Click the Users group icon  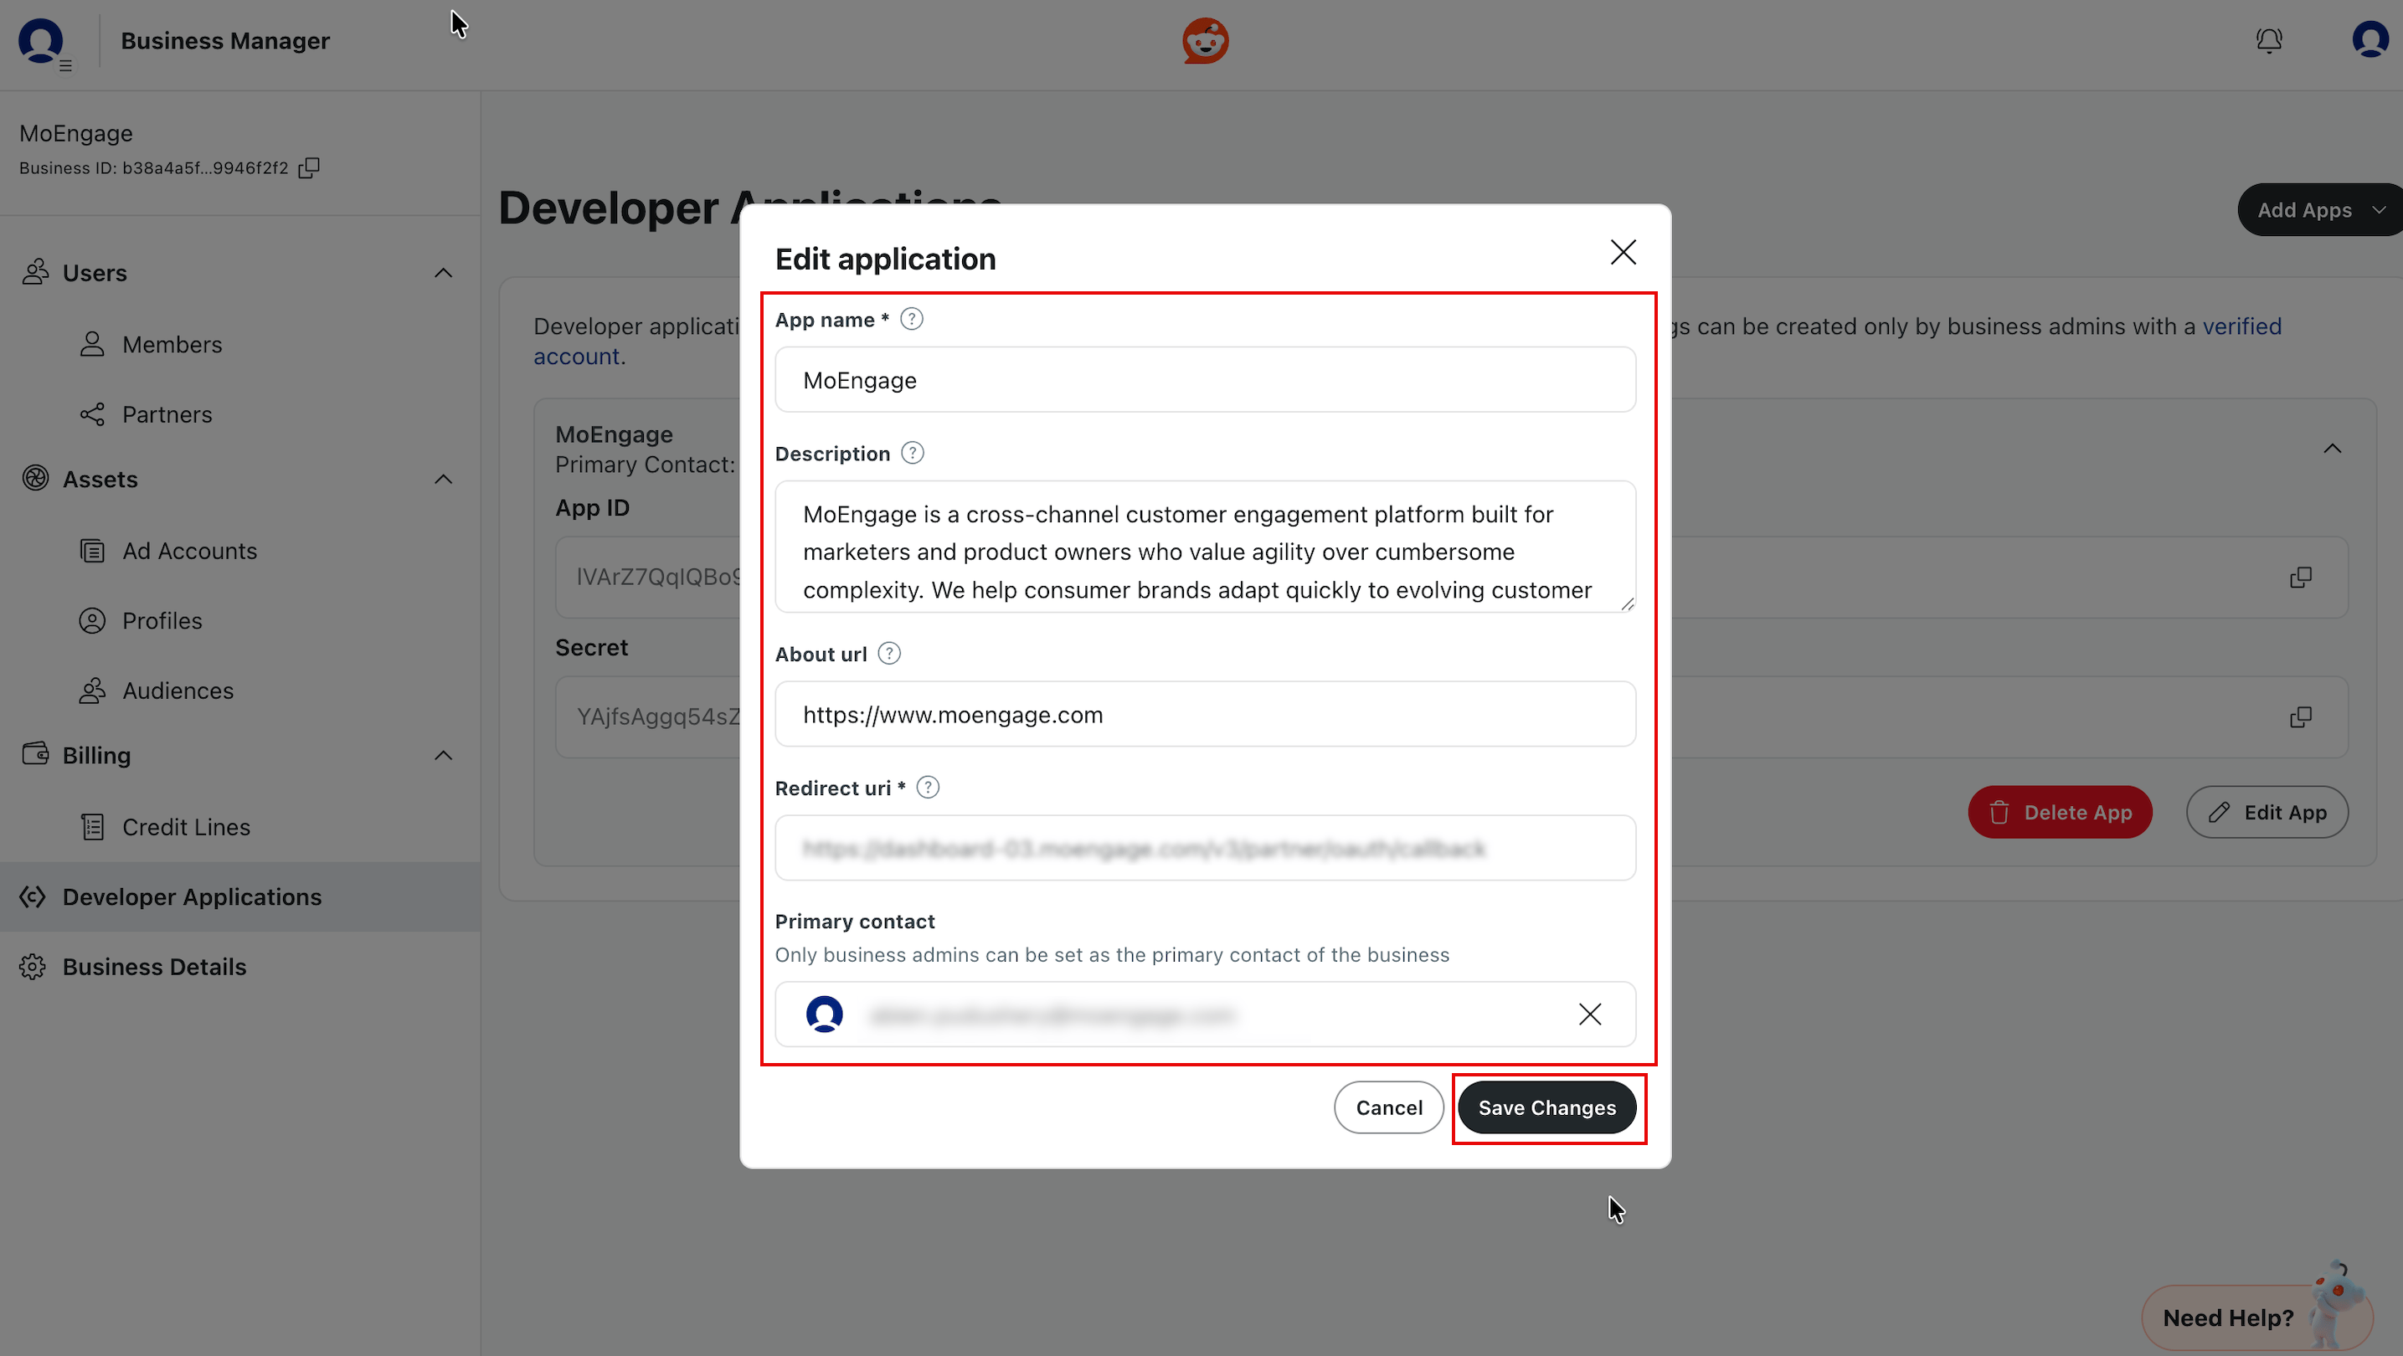click(35, 272)
